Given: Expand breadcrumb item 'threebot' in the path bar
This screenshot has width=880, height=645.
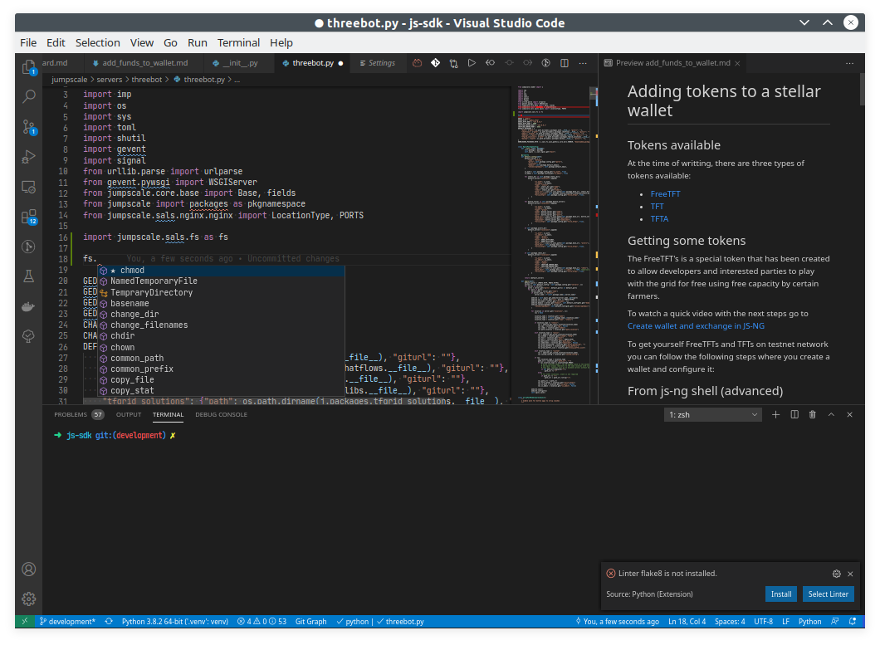Looking at the screenshot, I should click(x=147, y=79).
